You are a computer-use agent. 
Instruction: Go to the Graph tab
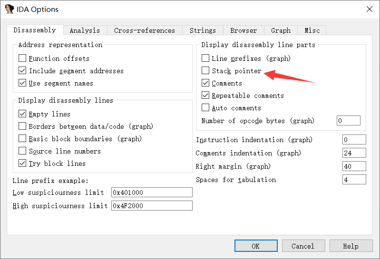pyautogui.click(x=281, y=30)
